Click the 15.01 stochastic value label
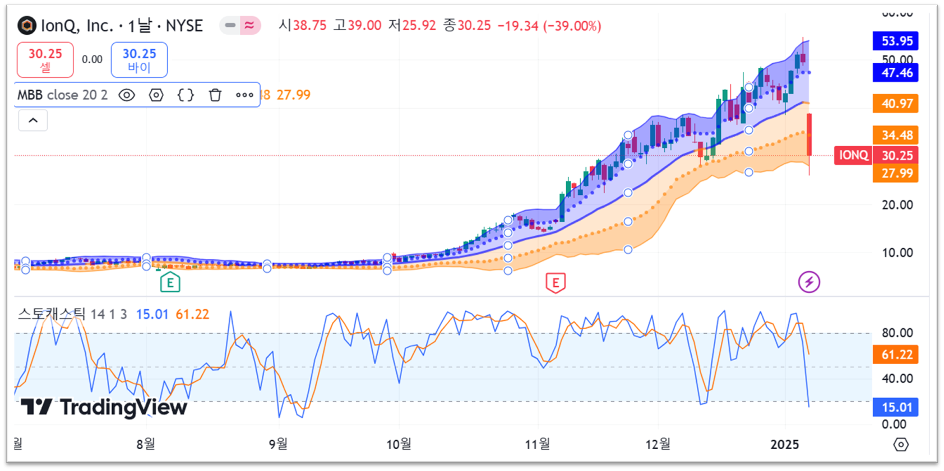 (896, 407)
